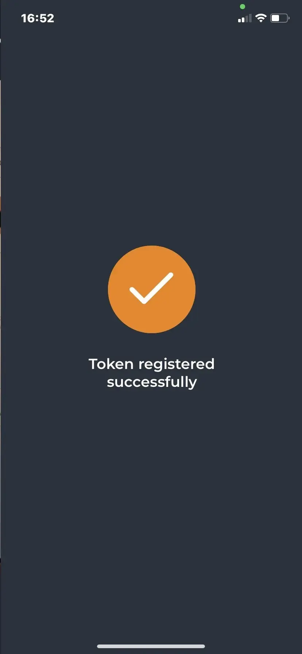This screenshot has height=654, width=302.
Task: Tap the "successfully" text line
Action: coord(152,382)
